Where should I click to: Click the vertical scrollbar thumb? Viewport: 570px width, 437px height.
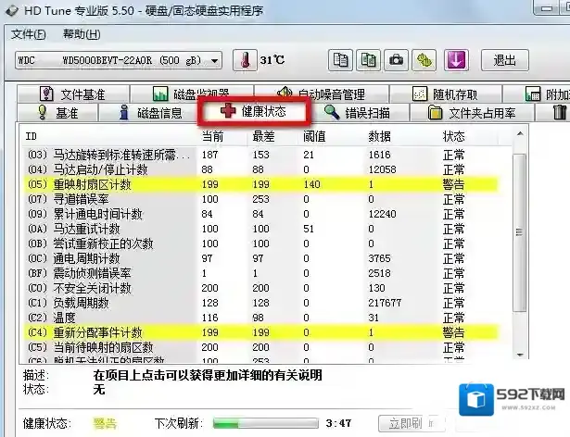point(519,232)
